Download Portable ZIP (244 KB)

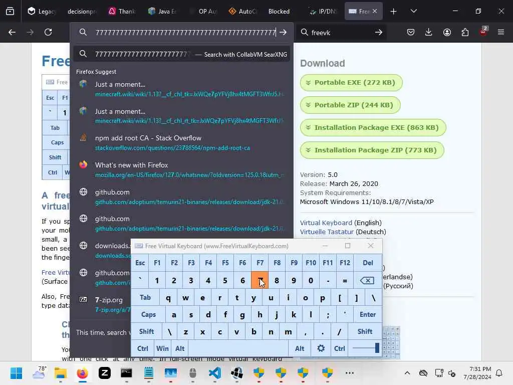(350, 105)
